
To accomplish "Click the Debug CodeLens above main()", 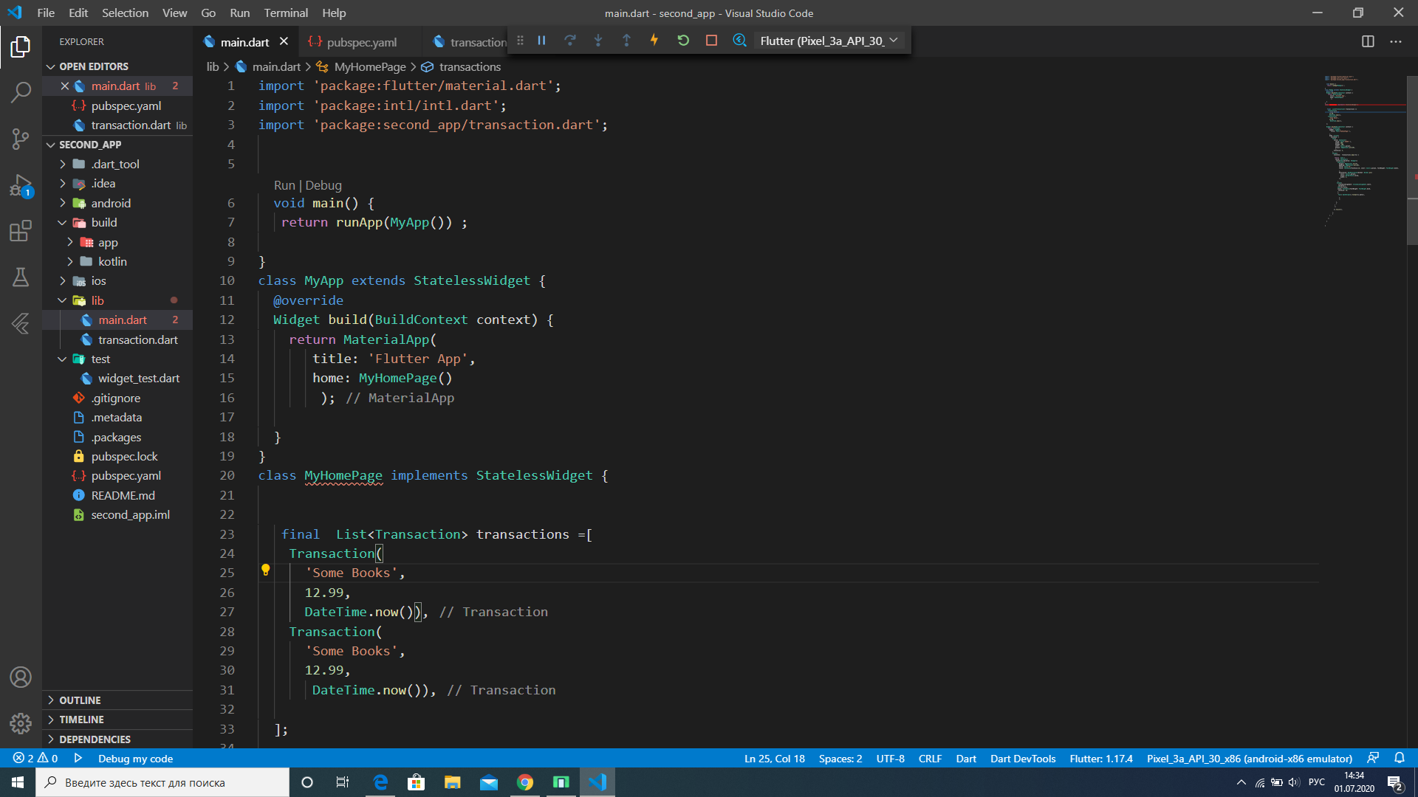I will [x=323, y=185].
